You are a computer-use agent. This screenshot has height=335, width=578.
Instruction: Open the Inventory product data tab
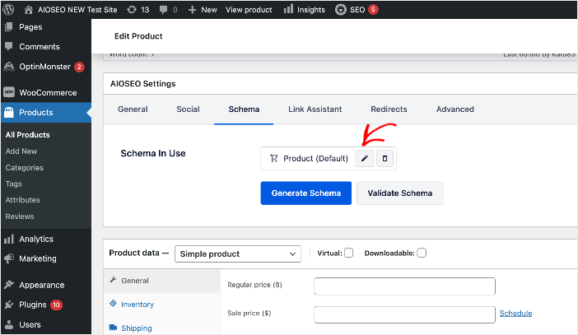coord(162,305)
